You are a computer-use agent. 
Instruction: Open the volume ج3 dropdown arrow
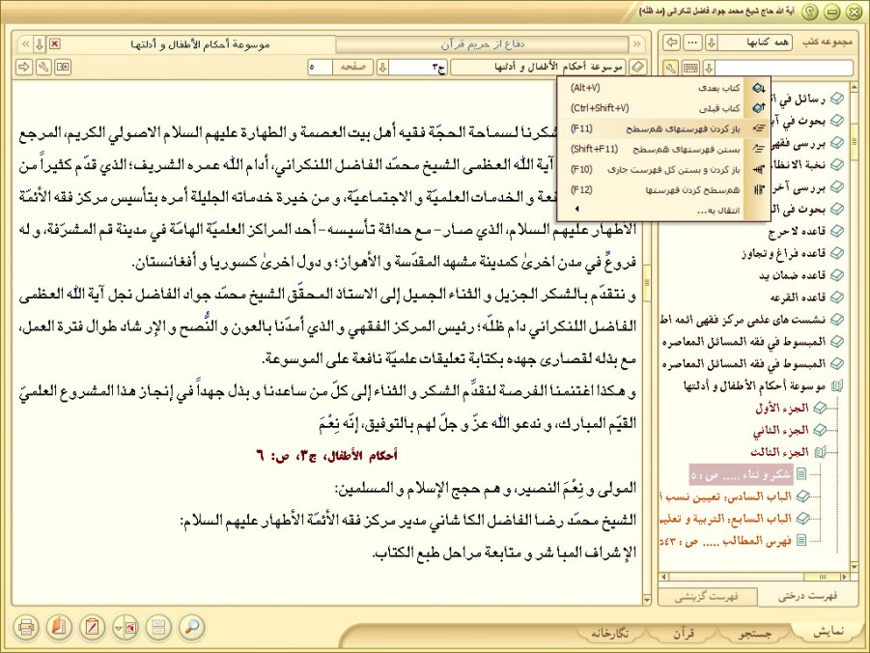click(382, 68)
